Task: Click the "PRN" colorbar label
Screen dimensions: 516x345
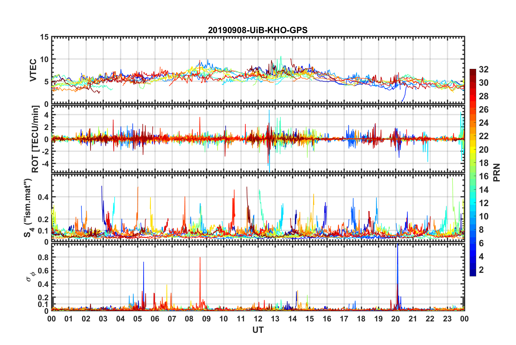Action: click(497, 173)
